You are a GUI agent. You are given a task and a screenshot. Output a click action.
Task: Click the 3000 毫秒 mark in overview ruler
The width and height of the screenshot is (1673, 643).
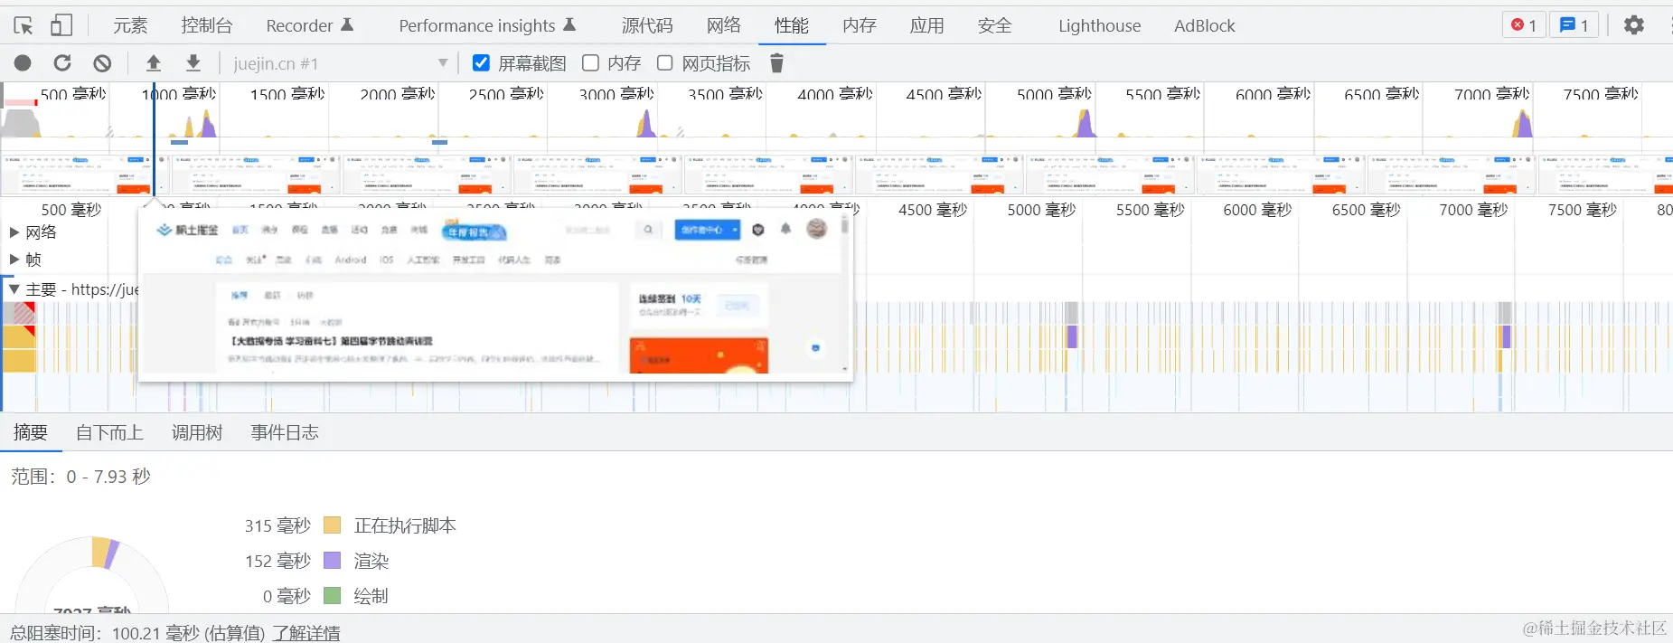(616, 94)
